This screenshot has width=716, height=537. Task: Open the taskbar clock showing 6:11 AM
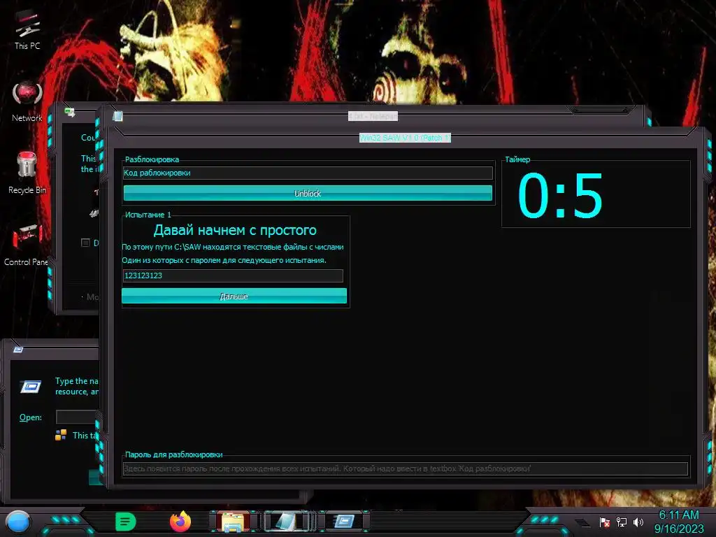(679, 515)
